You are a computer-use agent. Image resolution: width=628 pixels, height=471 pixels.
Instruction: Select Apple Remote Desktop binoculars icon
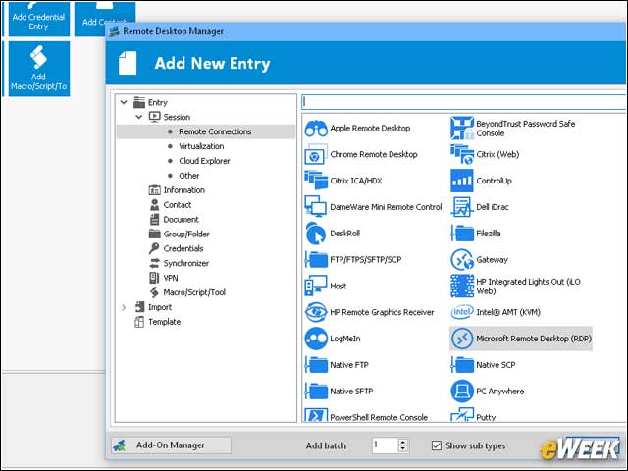(316, 129)
